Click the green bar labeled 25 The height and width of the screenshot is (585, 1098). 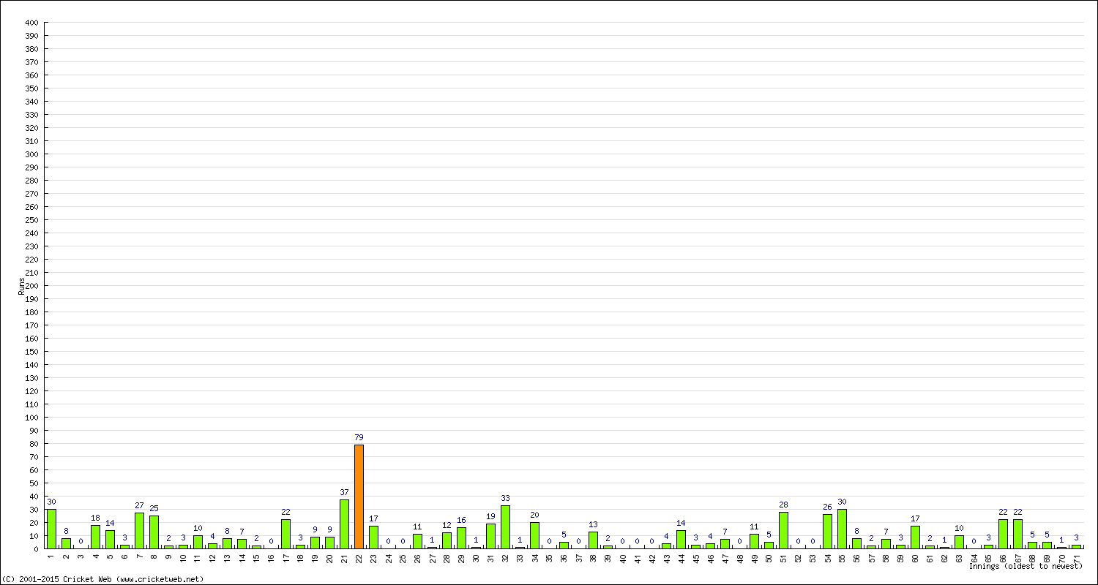coord(154,532)
